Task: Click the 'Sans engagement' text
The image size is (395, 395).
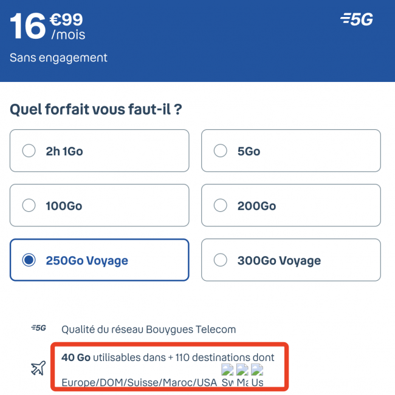Action: click(58, 58)
